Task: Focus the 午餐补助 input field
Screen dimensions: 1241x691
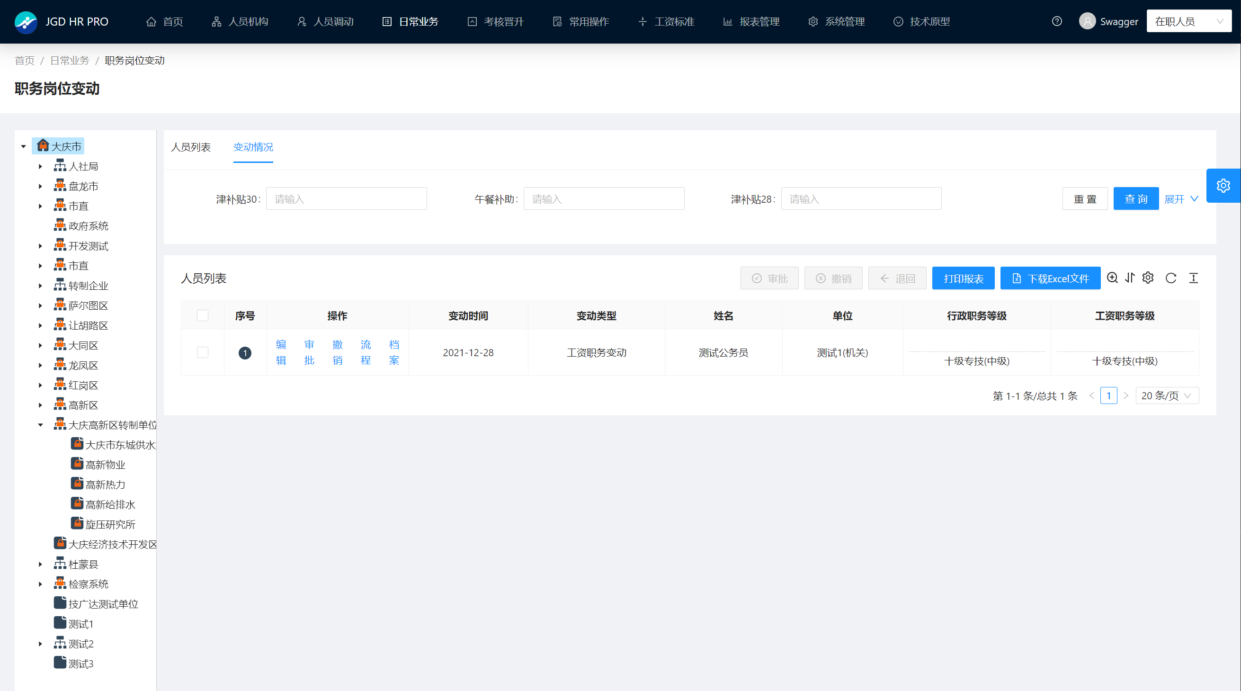Action: pos(604,199)
